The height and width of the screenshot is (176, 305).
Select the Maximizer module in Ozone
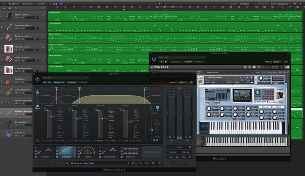(x=130, y=152)
